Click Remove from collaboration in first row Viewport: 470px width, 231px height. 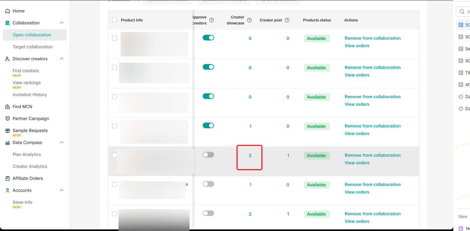[372, 38]
